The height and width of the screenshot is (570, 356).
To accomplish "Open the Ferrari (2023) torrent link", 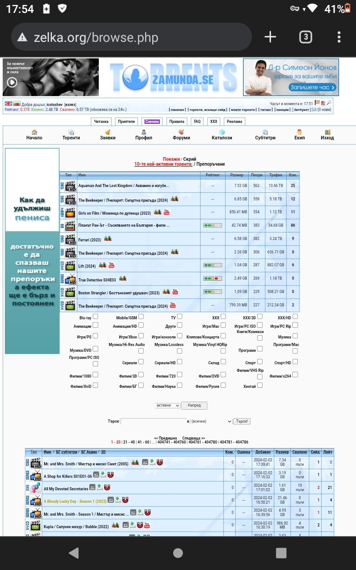I will pos(89,240).
